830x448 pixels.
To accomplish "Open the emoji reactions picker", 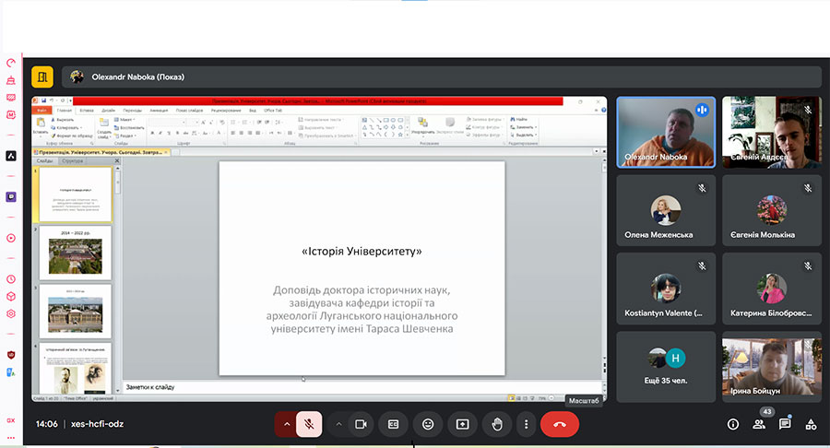I will (428, 424).
